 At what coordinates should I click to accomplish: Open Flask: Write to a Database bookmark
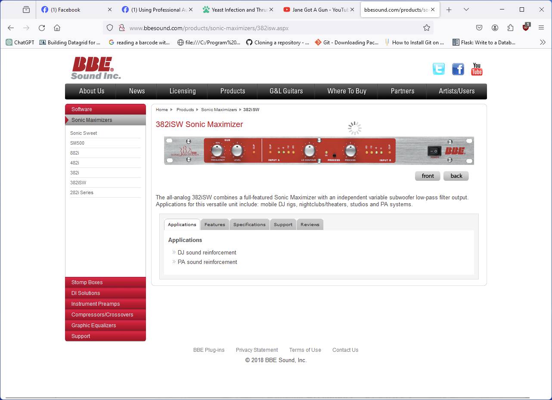click(x=484, y=42)
